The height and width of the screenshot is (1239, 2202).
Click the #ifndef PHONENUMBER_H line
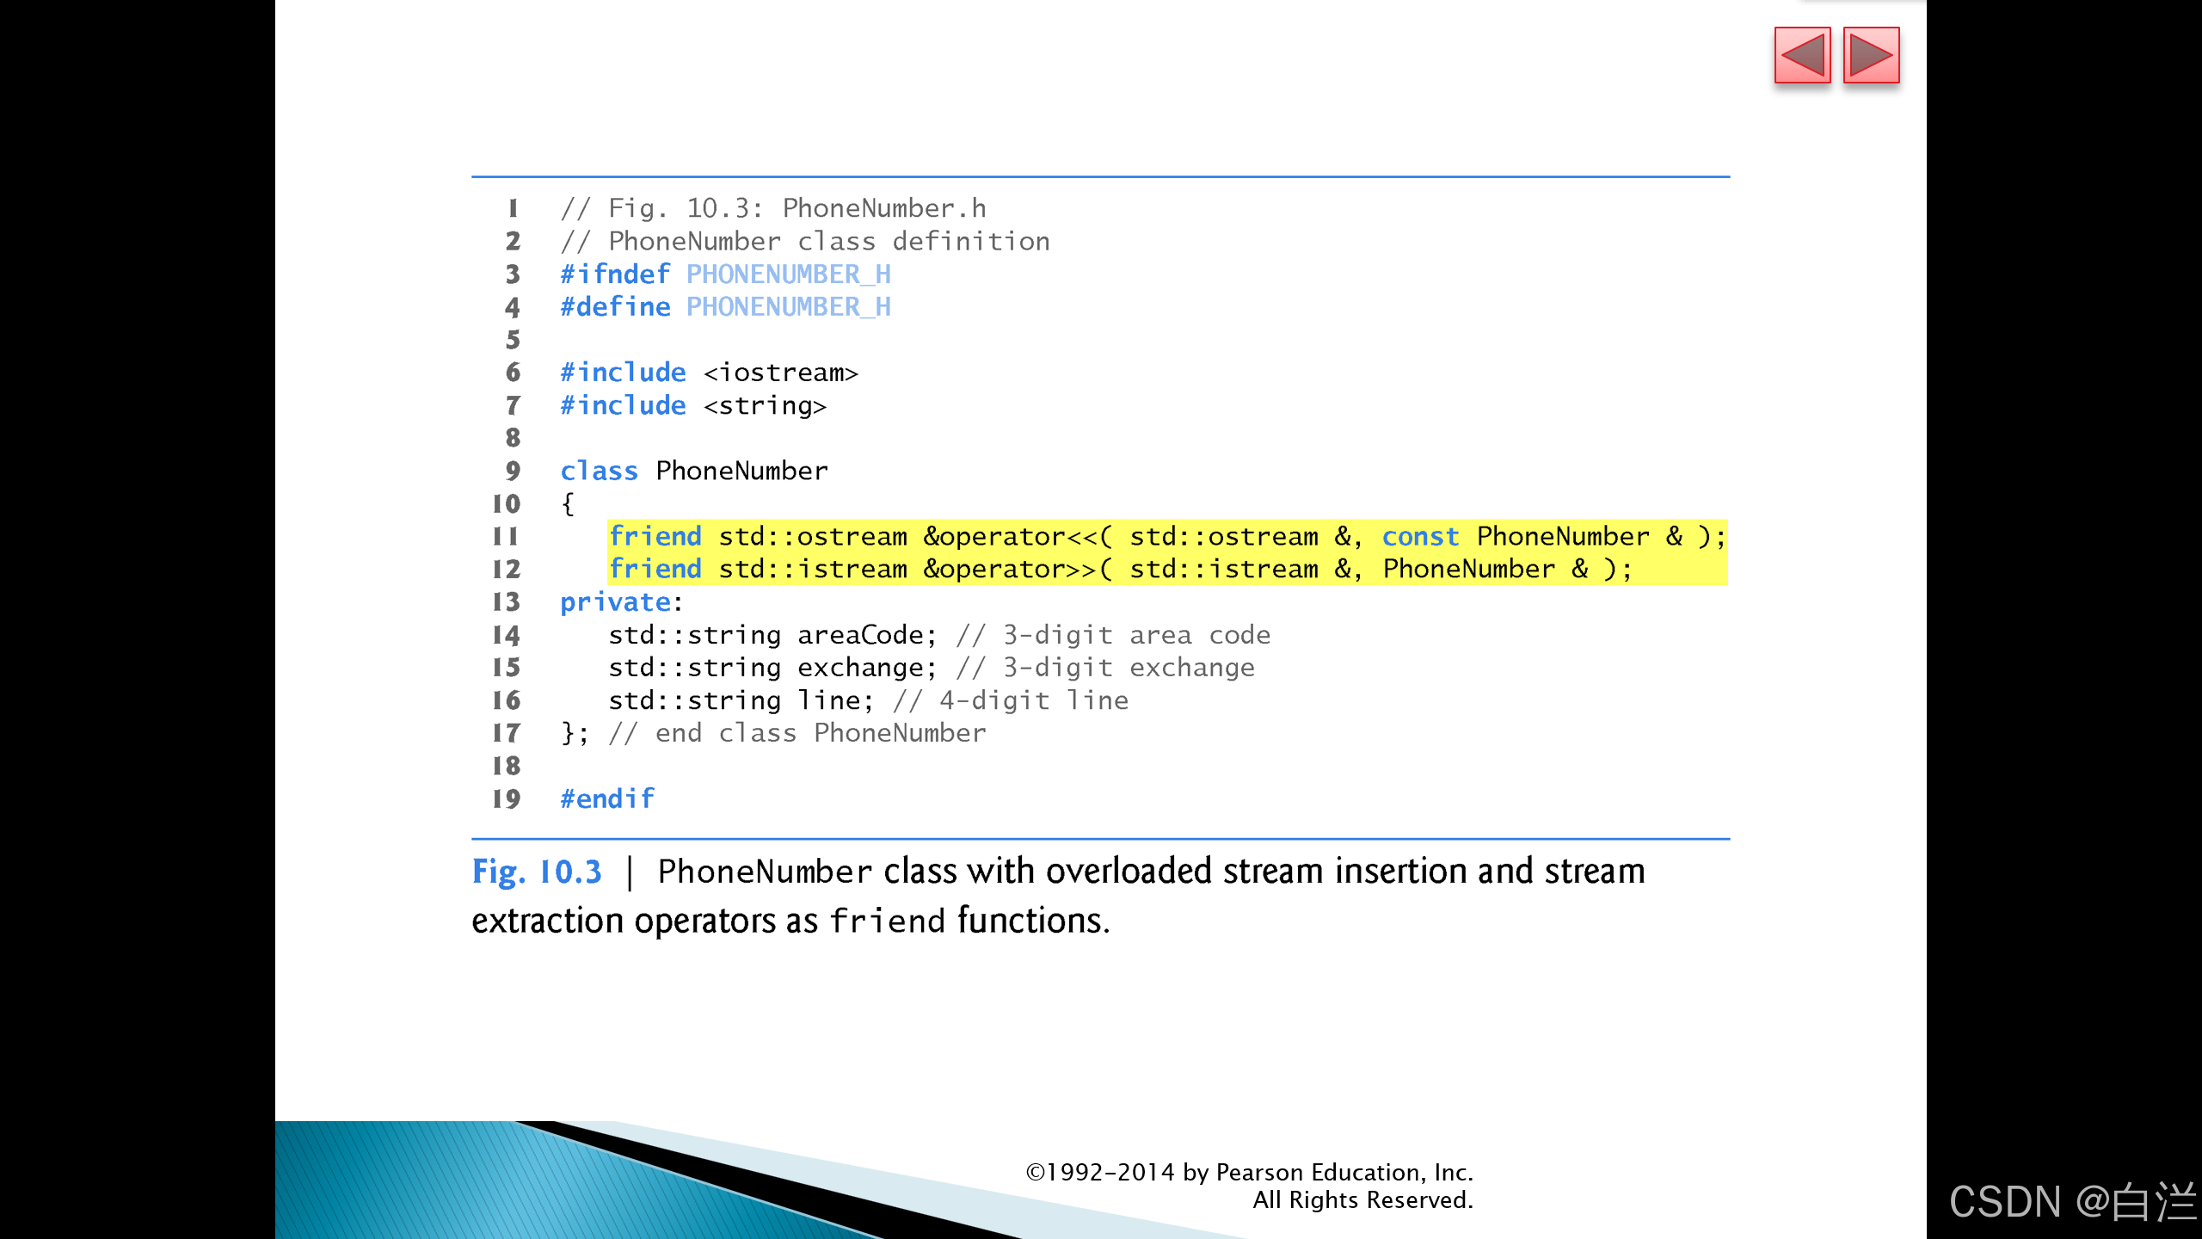(725, 274)
